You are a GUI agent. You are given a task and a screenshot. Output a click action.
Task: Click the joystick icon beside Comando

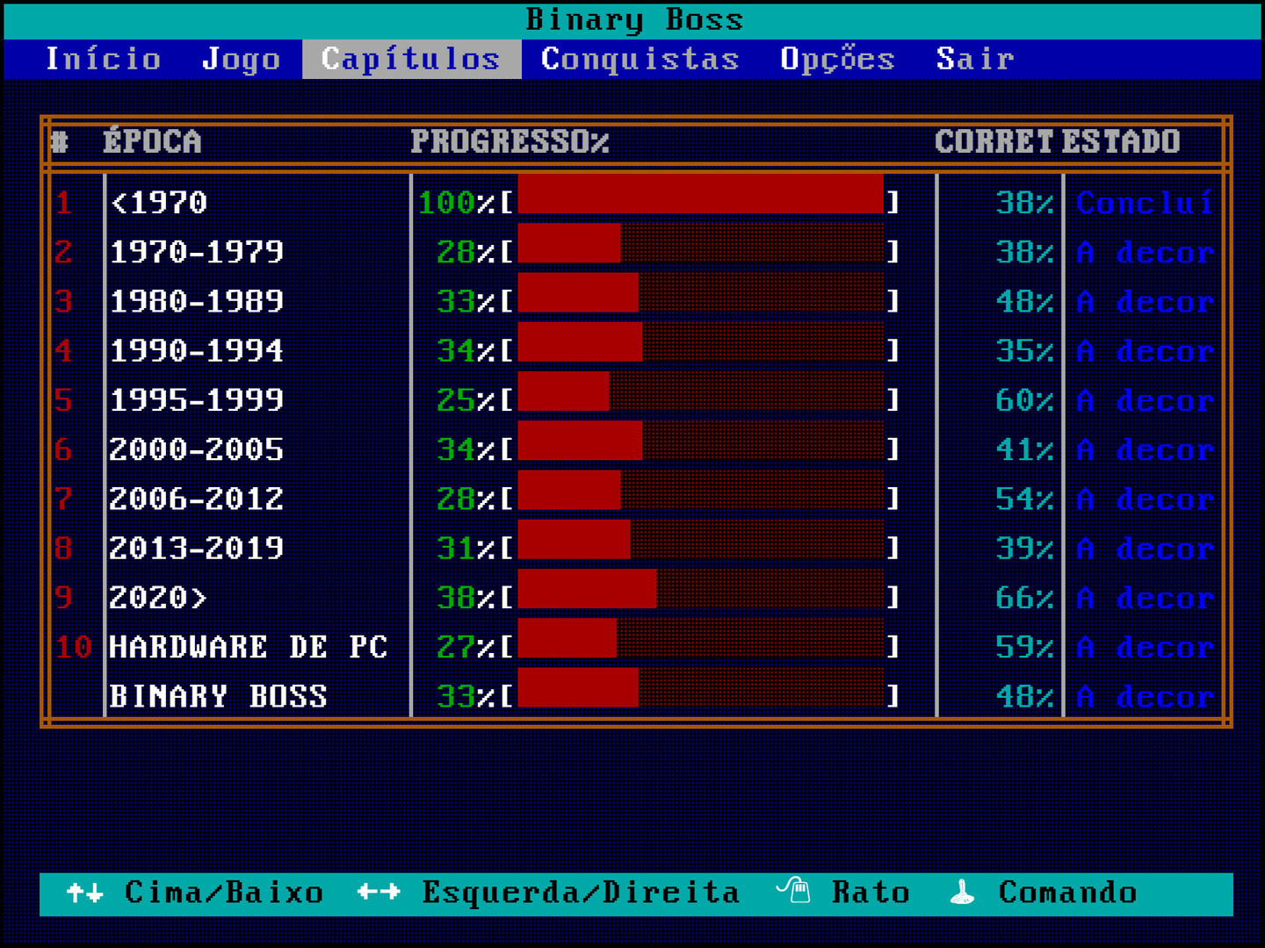[963, 892]
